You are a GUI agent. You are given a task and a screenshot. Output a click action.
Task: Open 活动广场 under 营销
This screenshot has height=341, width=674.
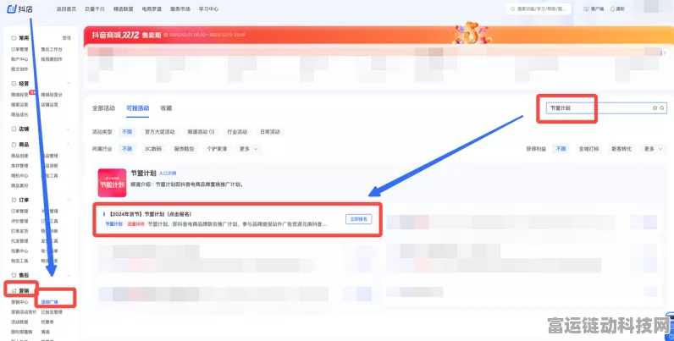pos(49,302)
